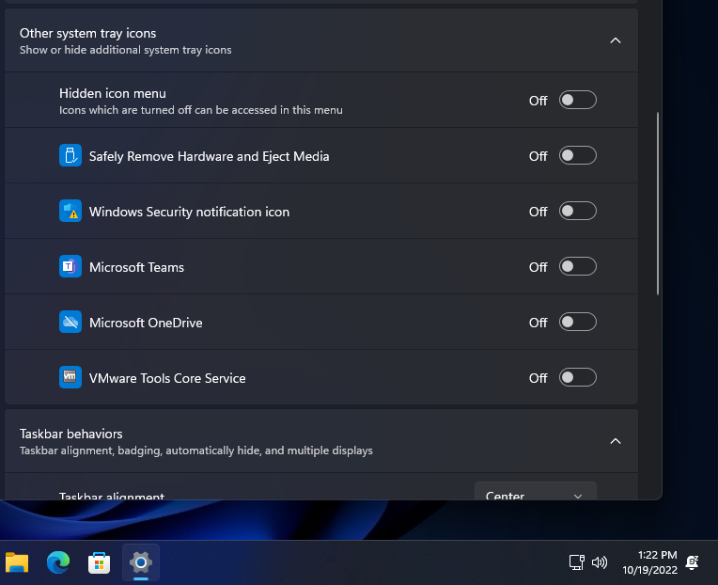Open the network status tray icon

(x=576, y=562)
